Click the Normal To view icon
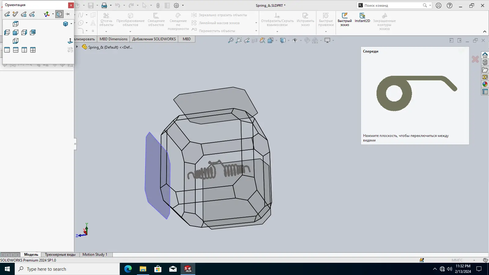The height and width of the screenshot is (275, 489). point(70,41)
